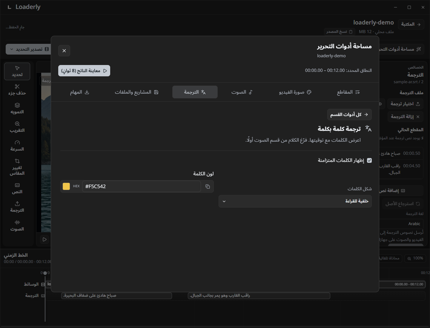
Task: Click the yellow word color swatch
Action: coord(66,186)
